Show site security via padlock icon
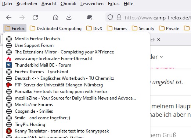Viewport: 191px width, 138px height. pyautogui.click(x=119, y=17)
